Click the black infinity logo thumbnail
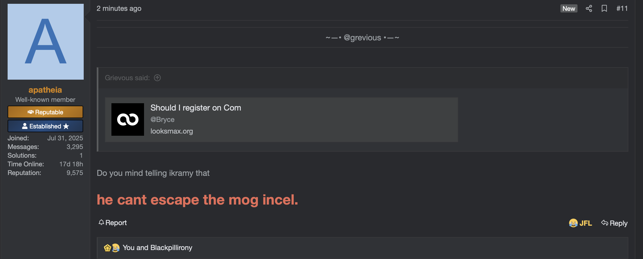The width and height of the screenshot is (643, 259). 128,119
